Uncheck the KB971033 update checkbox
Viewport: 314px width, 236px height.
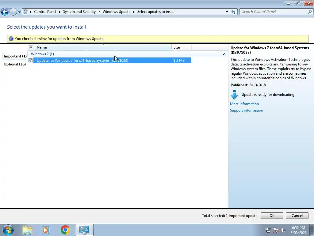point(30,61)
